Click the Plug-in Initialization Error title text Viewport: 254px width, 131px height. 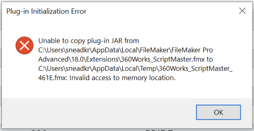pos(46,11)
